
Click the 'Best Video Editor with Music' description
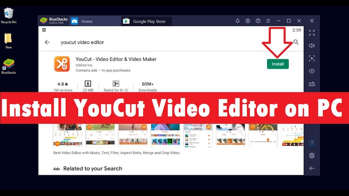coord(117,153)
